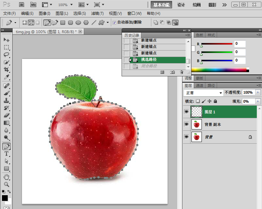Click the 基本功能 workspace button
The image size is (262, 209).
tap(161, 5)
